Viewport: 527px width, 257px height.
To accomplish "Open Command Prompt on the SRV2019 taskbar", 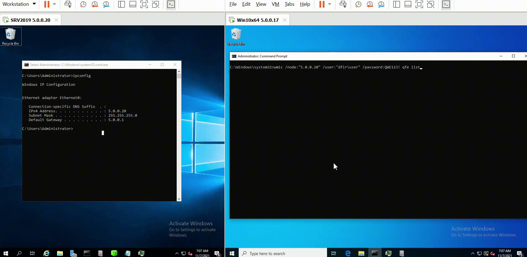I will [87, 253].
